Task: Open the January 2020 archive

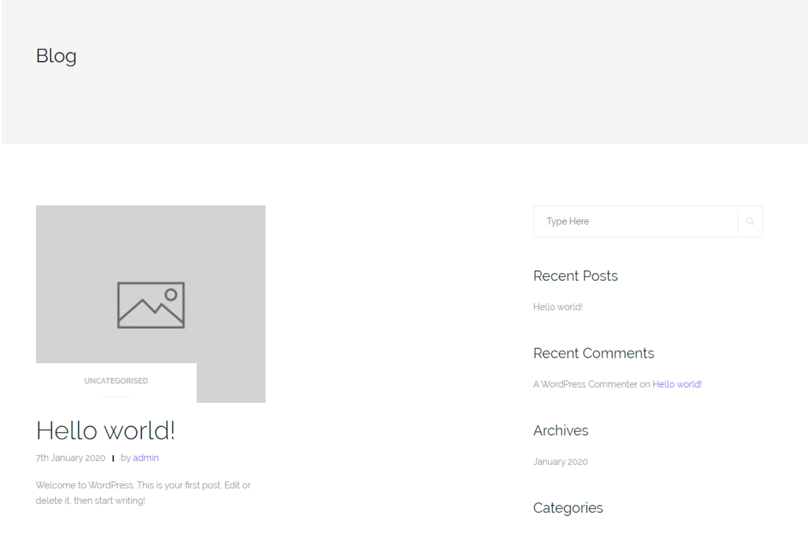Action: (x=561, y=462)
